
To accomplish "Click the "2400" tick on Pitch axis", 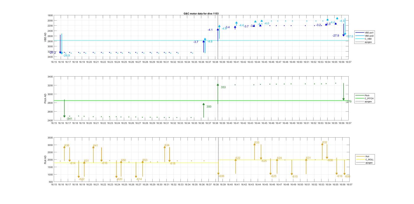I will 50,120.
